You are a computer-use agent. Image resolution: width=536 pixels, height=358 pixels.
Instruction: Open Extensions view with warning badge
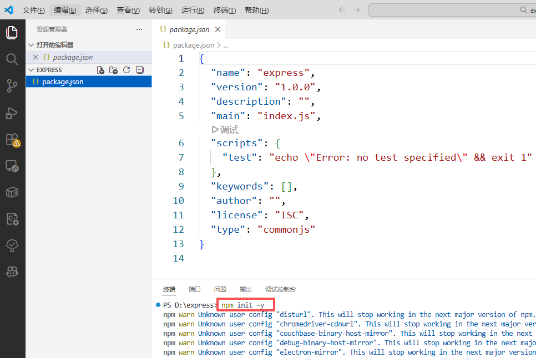click(x=12, y=140)
